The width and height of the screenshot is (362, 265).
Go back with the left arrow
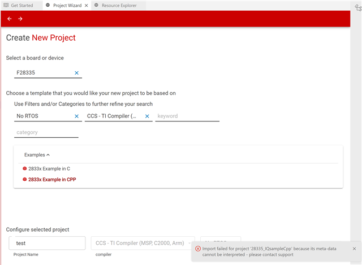click(x=10, y=19)
